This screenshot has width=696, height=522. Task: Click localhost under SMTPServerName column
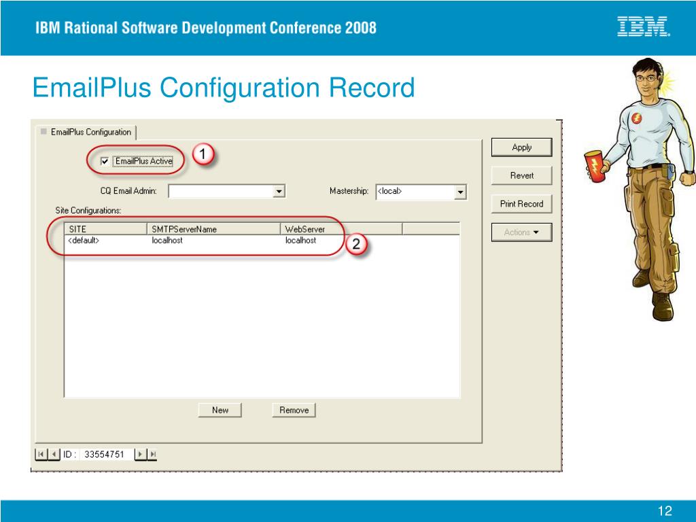(167, 241)
